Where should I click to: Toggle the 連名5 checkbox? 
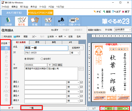coord(82,101)
